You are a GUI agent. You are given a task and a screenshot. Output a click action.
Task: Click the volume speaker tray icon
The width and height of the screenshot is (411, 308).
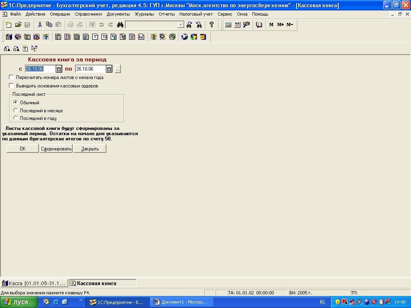(x=359, y=302)
